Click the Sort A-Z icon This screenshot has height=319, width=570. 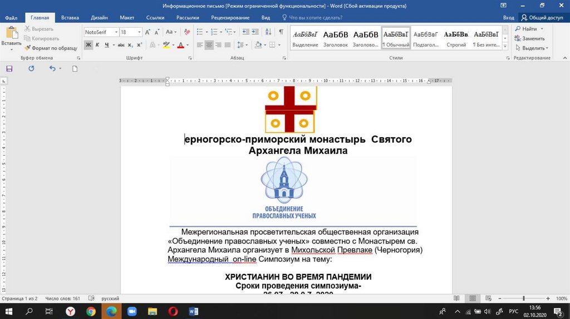click(x=268, y=32)
